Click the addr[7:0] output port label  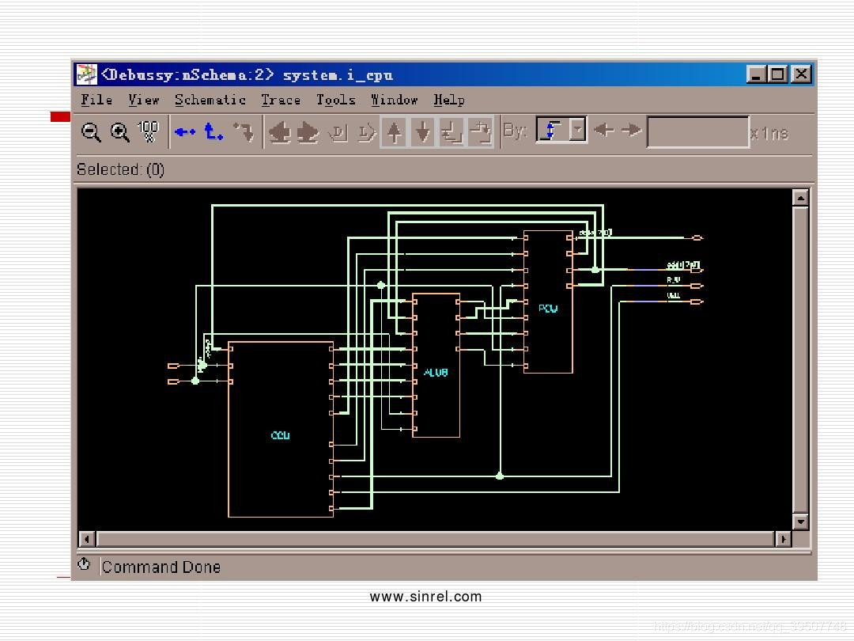(683, 265)
